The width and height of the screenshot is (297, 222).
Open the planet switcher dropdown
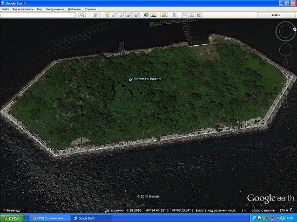click(x=164, y=15)
